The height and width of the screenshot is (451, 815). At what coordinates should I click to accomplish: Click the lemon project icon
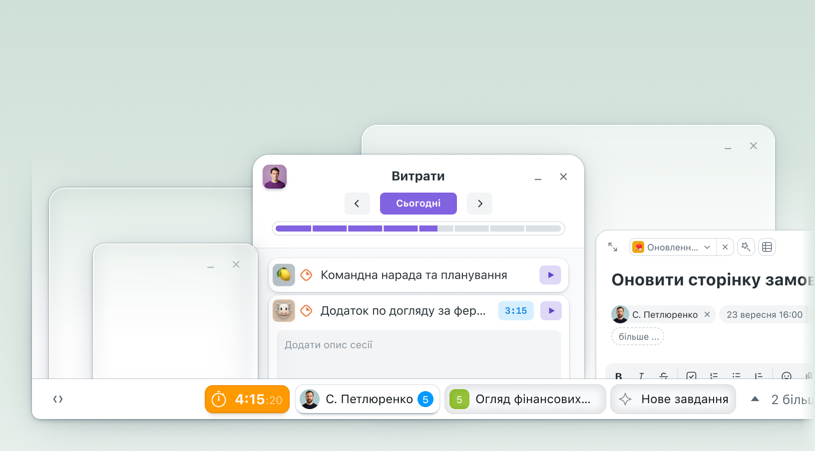pyautogui.click(x=284, y=275)
